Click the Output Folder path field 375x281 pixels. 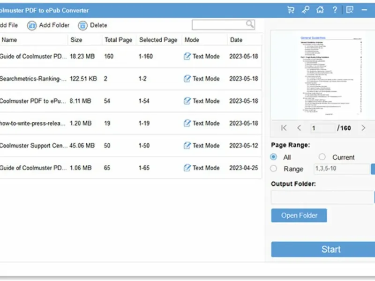[322, 197]
